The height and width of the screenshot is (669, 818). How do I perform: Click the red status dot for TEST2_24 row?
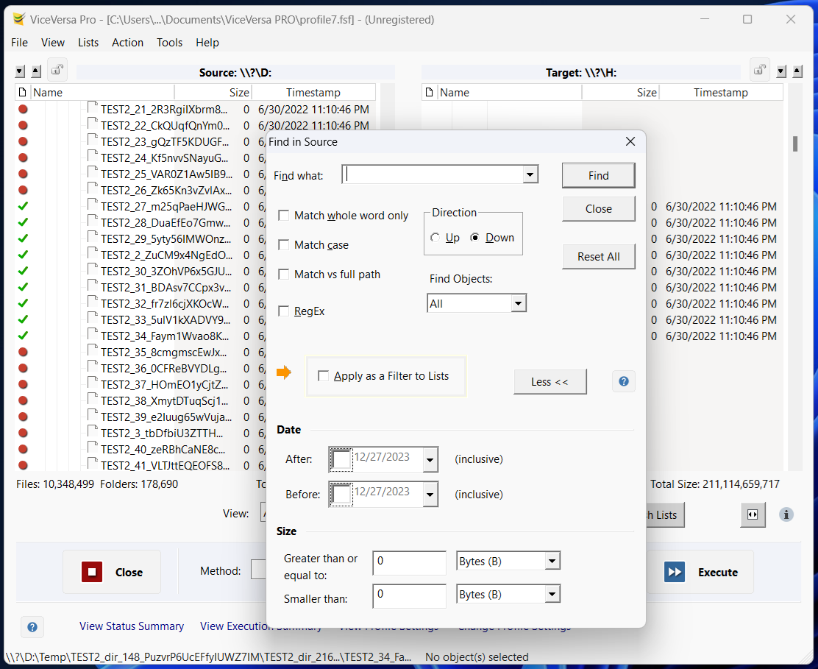tap(23, 157)
